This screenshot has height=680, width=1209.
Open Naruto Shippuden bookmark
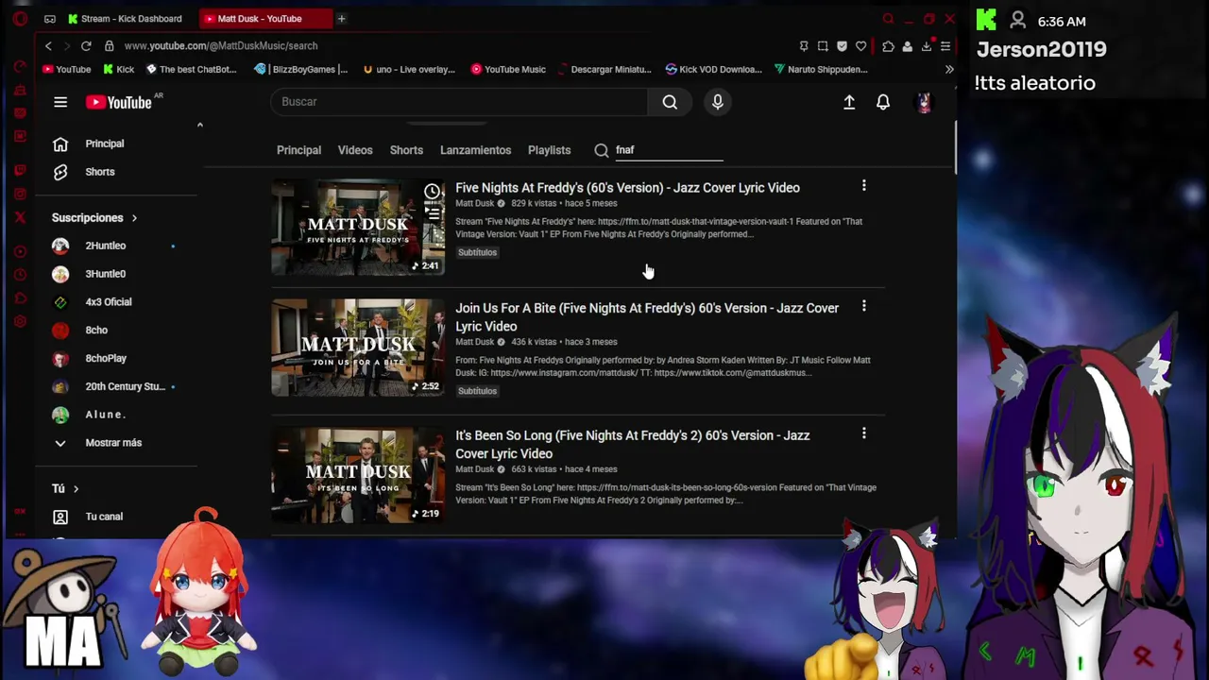tap(820, 69)
